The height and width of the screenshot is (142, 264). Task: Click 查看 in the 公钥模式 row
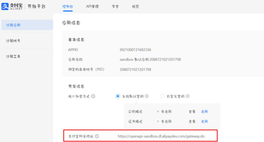tap(192, 112)
